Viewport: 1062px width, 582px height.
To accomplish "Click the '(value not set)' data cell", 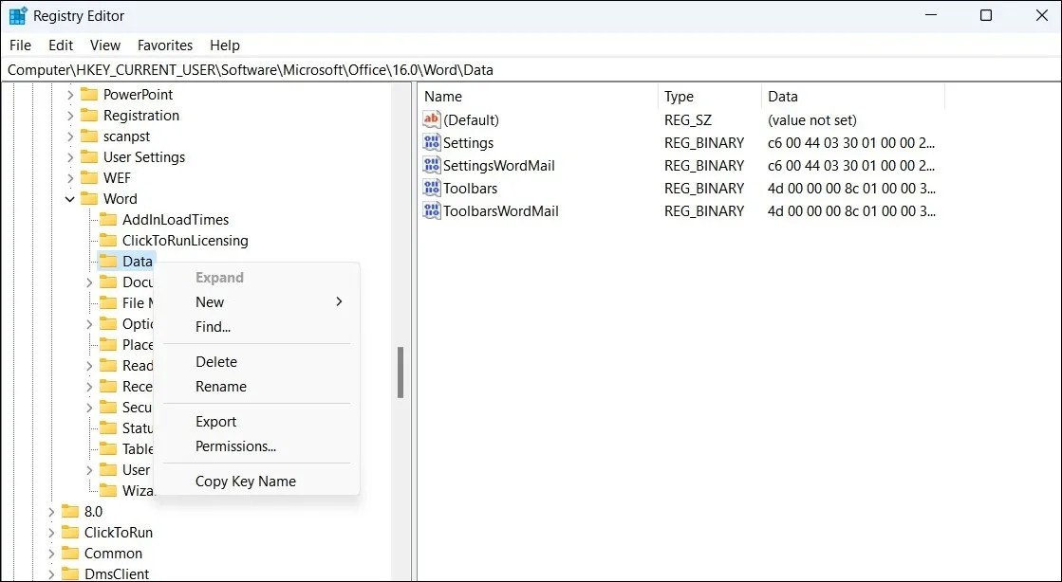I will [812, 119].
